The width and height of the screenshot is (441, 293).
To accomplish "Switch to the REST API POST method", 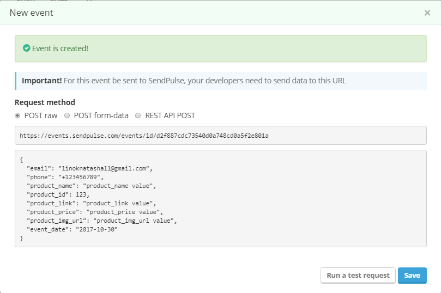I will [x=138, y=115].
